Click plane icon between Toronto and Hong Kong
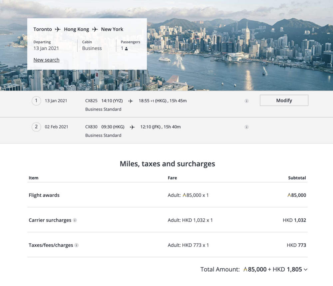The height and width of the screenshot is (286, 333). [58, 29]
